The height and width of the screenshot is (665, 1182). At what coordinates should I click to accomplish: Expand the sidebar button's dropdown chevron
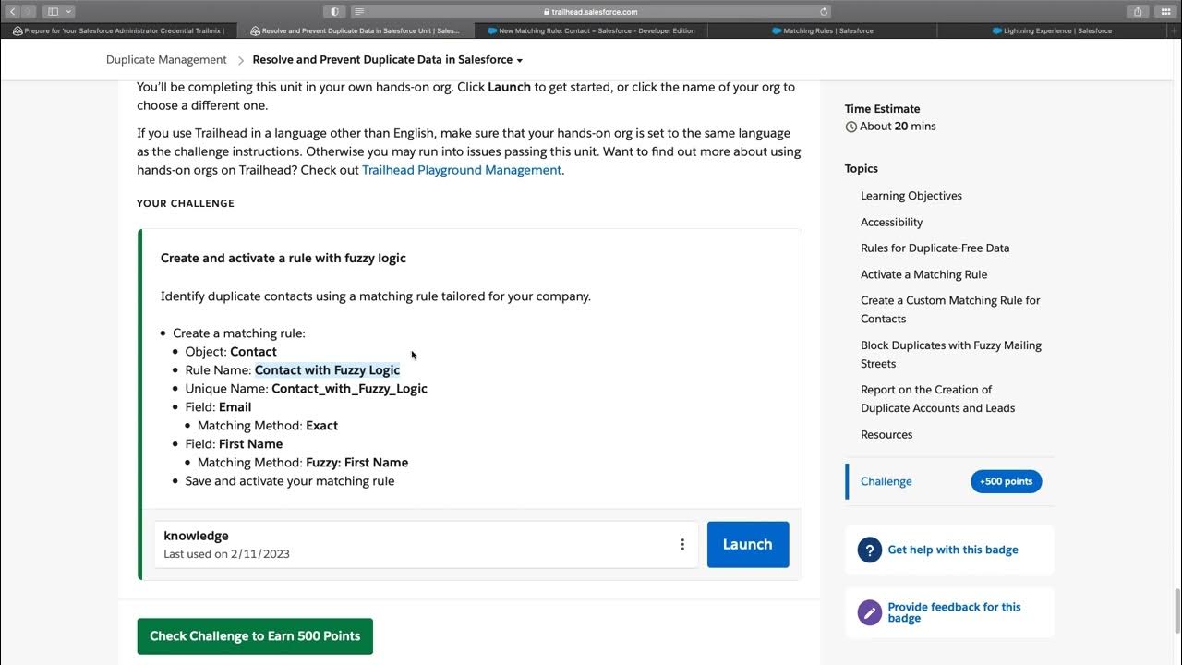coord(68,11)
